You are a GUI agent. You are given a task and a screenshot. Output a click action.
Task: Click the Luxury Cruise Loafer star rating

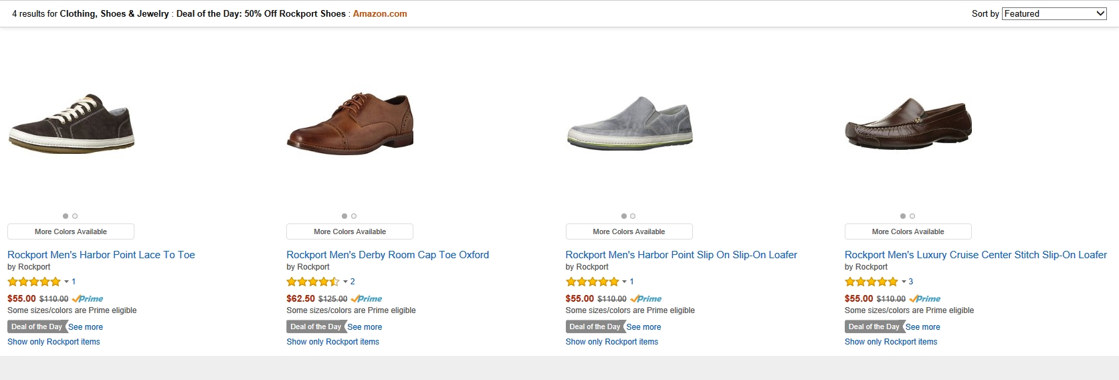871,282
